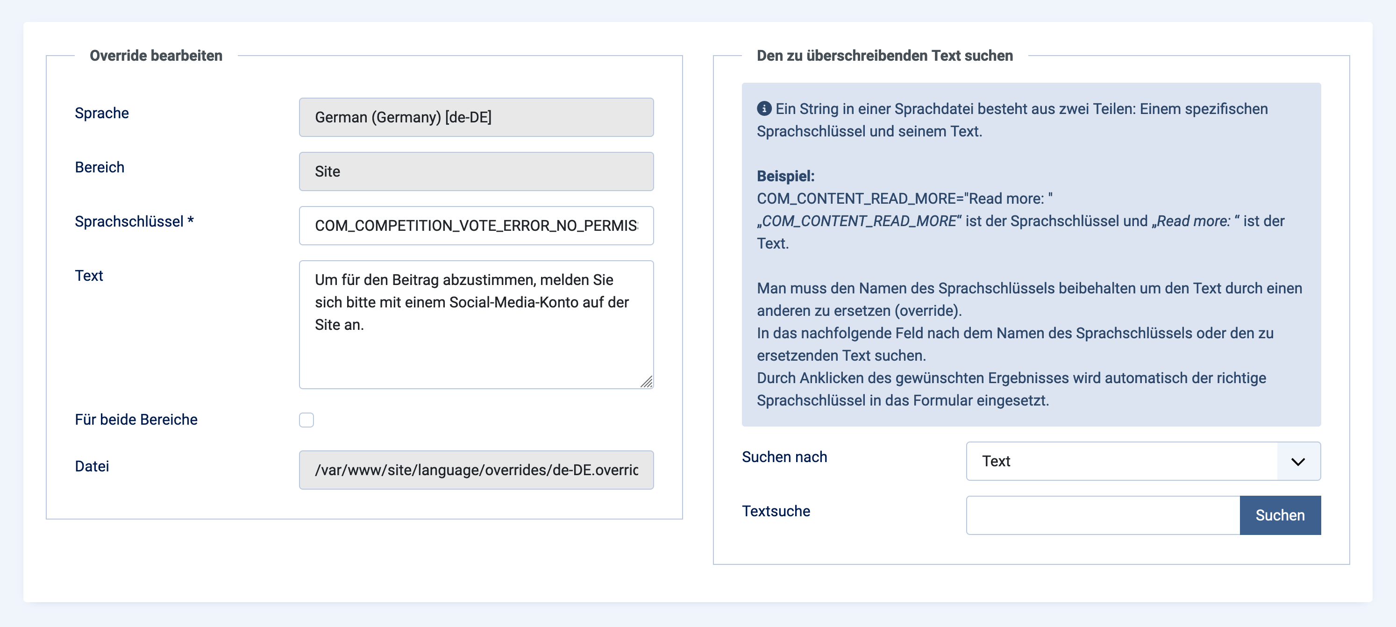The height and width of the screenshot is (627, 1396).
Task: Click the Override bearbeiten heading
Action: (156, 55)
